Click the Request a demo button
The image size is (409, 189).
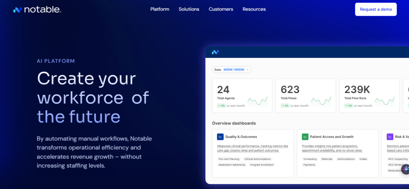(375, 10)
